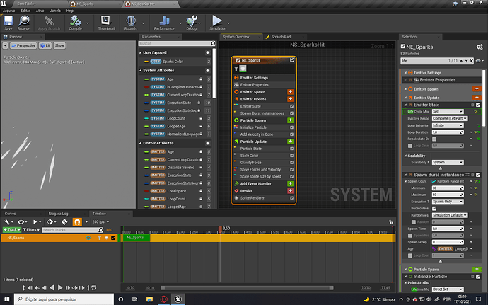
Task: Capture a thumbnail with Thumbnail icon
Action: (106, 23)
